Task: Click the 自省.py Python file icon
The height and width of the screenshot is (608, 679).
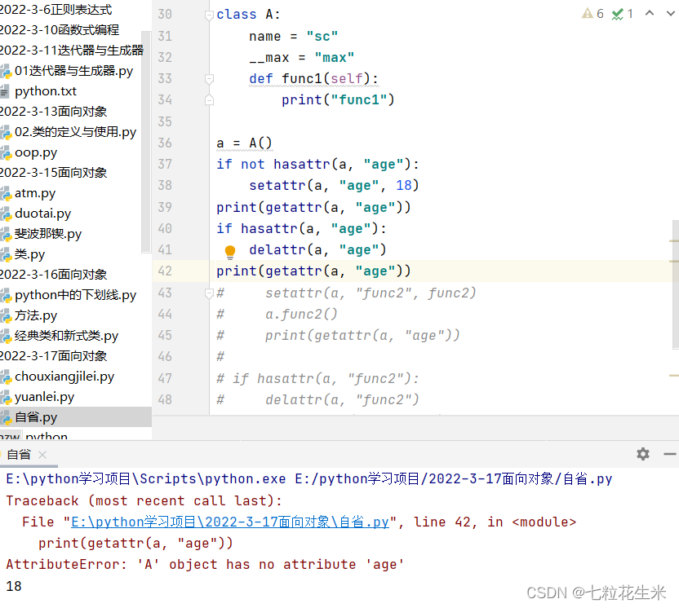Action: click(x=8, y=417)
